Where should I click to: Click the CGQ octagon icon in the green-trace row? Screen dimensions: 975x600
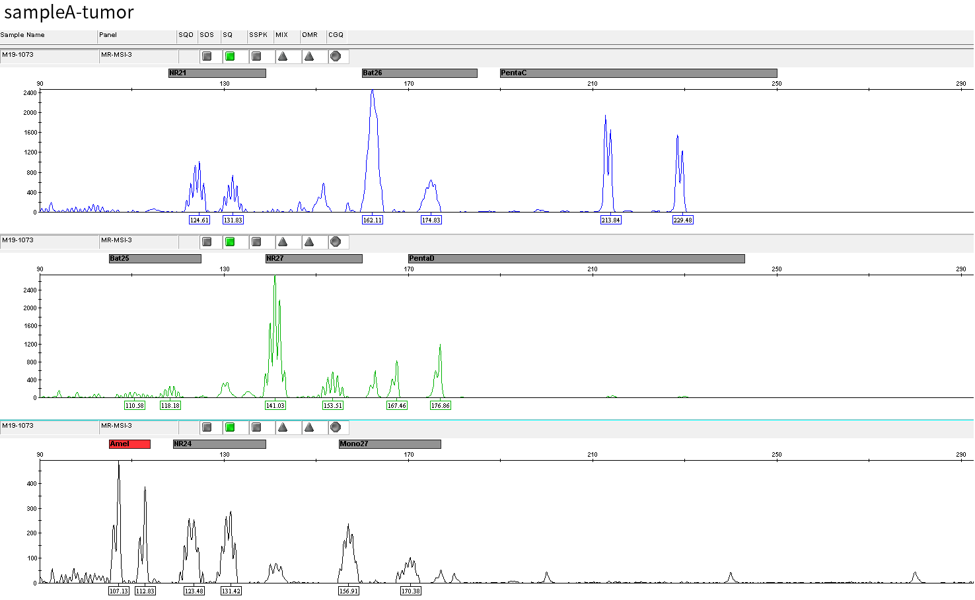(336, 242)
